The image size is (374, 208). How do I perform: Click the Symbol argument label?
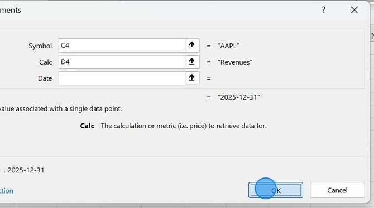click(x=40, y=46)
